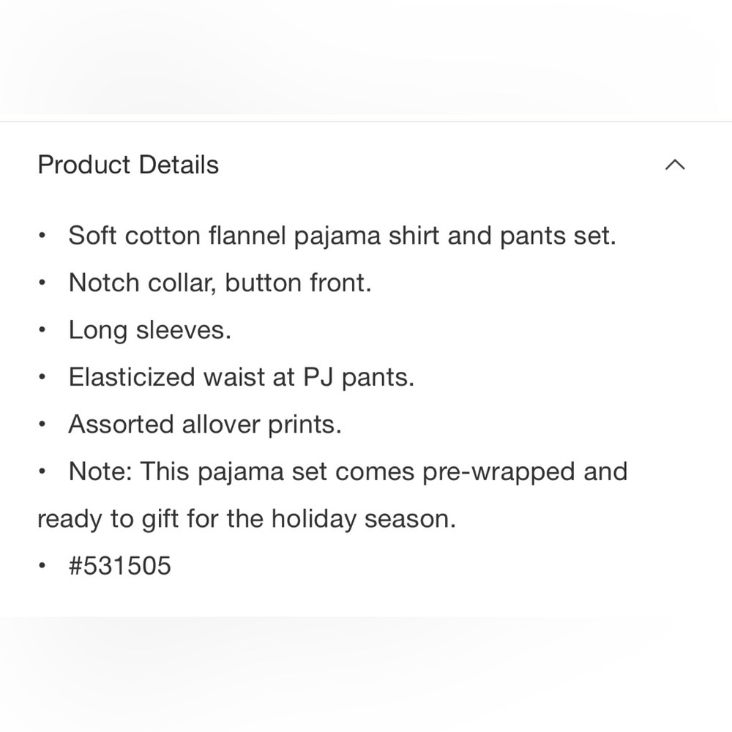
Task: Click the Product Details heading
Action: click(128, 165)
